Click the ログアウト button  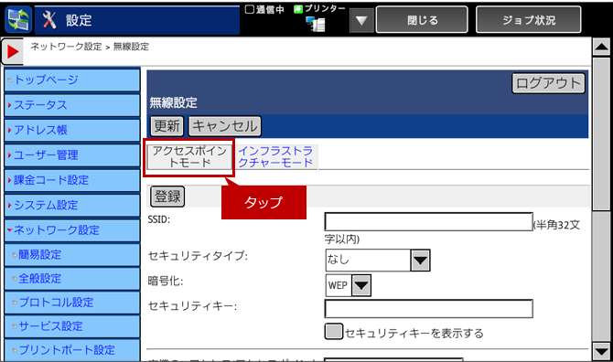548,83
